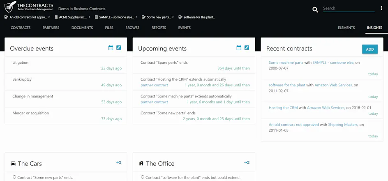Open the Reports tab

point(159,28)
